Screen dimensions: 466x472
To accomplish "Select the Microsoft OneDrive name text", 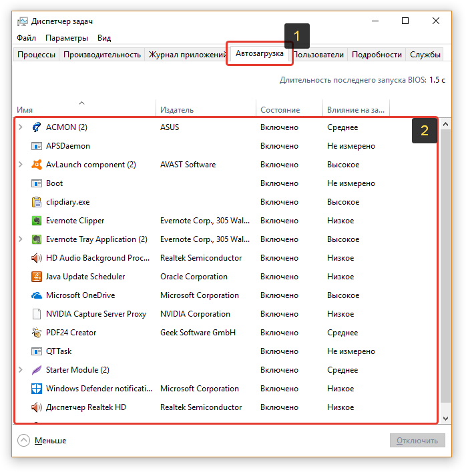I will point(81,295).
